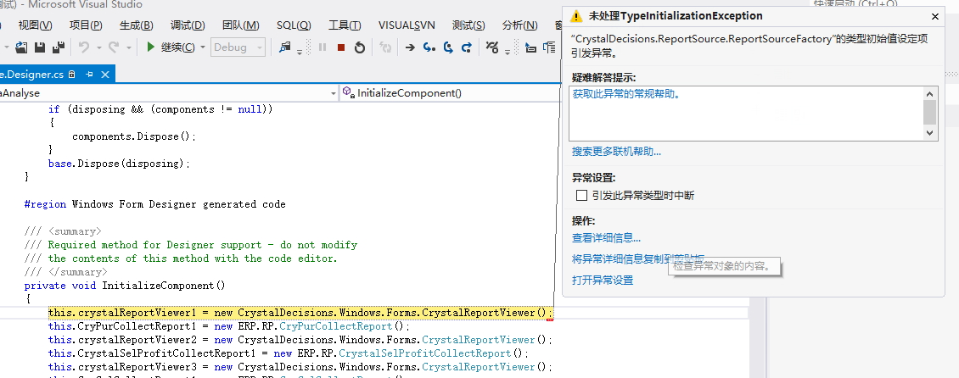959x378 pixels.
Task: Step Out of the current method
Action: (467, 47)
